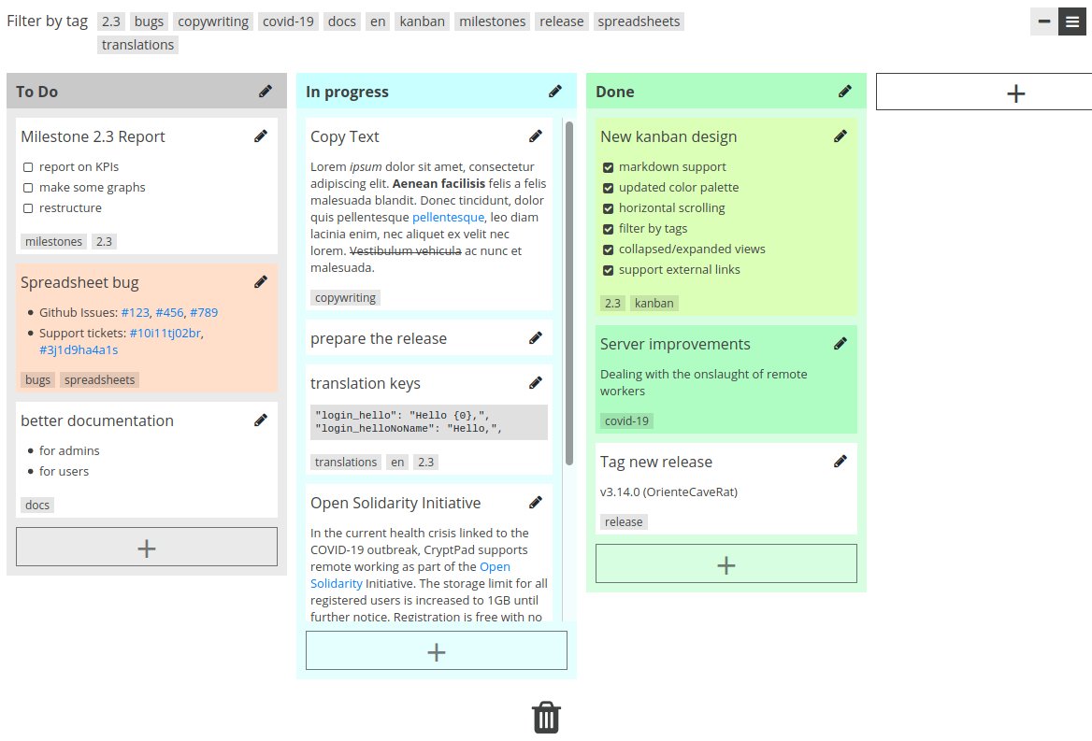Switch to expanded card view
The image size is (1092, 741).
(1071, 21)
